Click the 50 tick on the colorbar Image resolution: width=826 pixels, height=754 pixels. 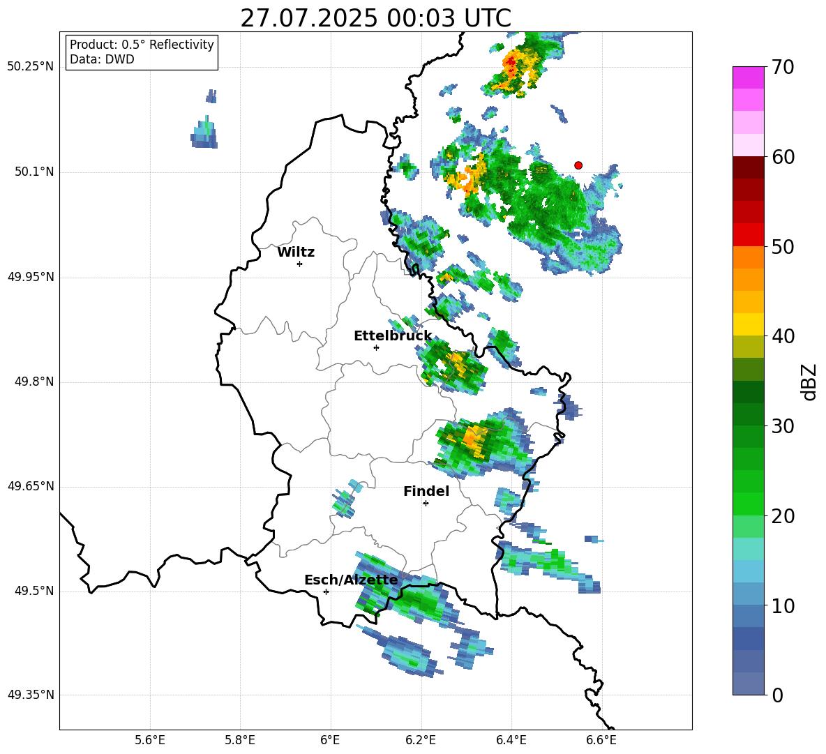pos(783,247)
